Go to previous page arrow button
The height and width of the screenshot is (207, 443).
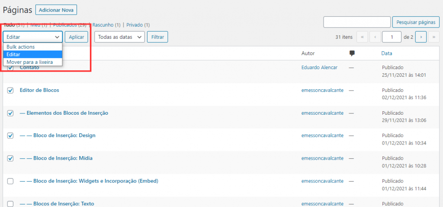coord(375,37)
